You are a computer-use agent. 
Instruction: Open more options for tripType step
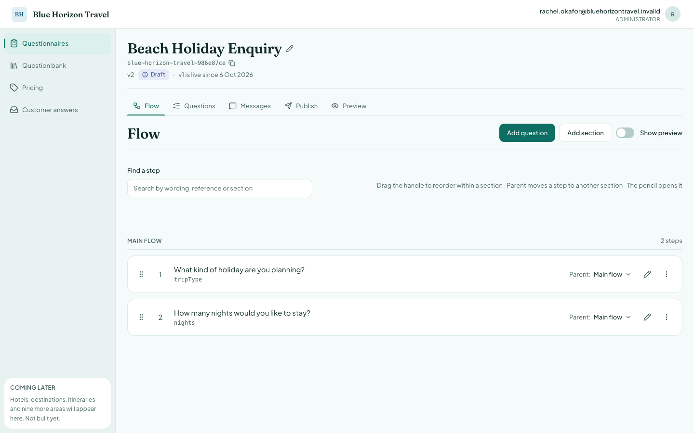tap(667, 274)
